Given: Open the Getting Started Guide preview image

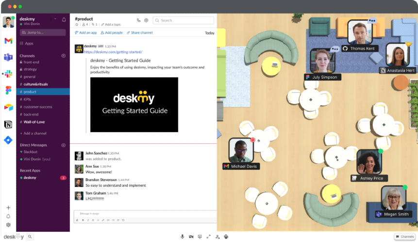Looking at the screenshot, I should pyautogui.click(x=134, y=105).
